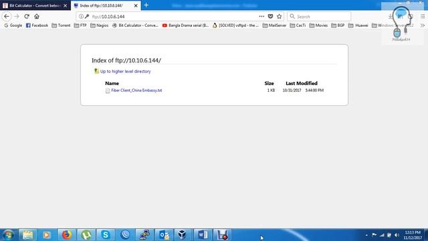Viewport: 428px width, 241px height.
Task: Click the Last Modified column header
Action: click(x=302, y=83)
